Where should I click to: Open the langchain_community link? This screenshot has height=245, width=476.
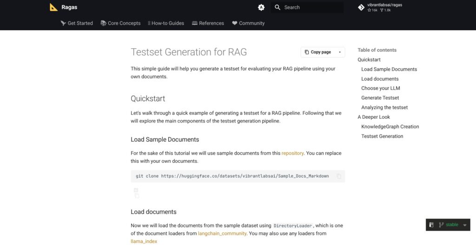tap(222, 233)
